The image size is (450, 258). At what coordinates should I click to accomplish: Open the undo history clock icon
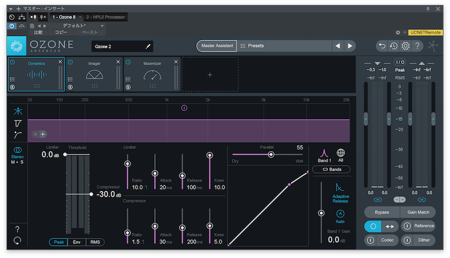tap(394, 46)
